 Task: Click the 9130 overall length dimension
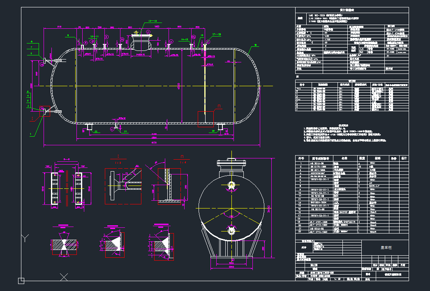pos(154,142)
